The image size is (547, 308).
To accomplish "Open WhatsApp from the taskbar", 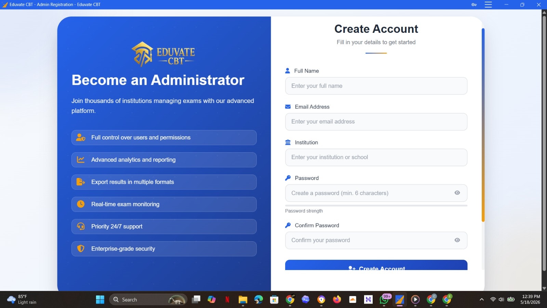I will (x=384, y=300).
